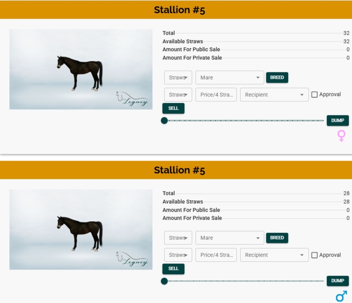Open top card's breeding Straws dropdown

point(178,78)
